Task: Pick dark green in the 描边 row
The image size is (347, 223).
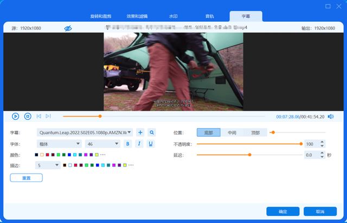Action: tap(92, 165)
